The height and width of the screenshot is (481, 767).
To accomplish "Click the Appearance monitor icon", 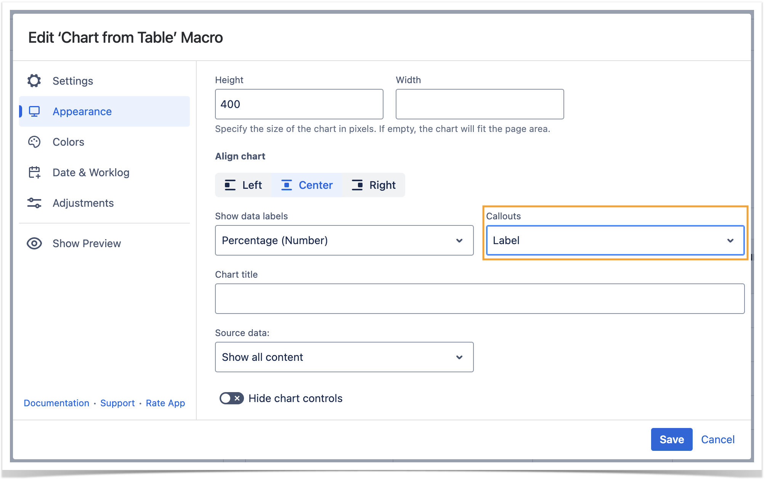I will (x=34, y=111).
